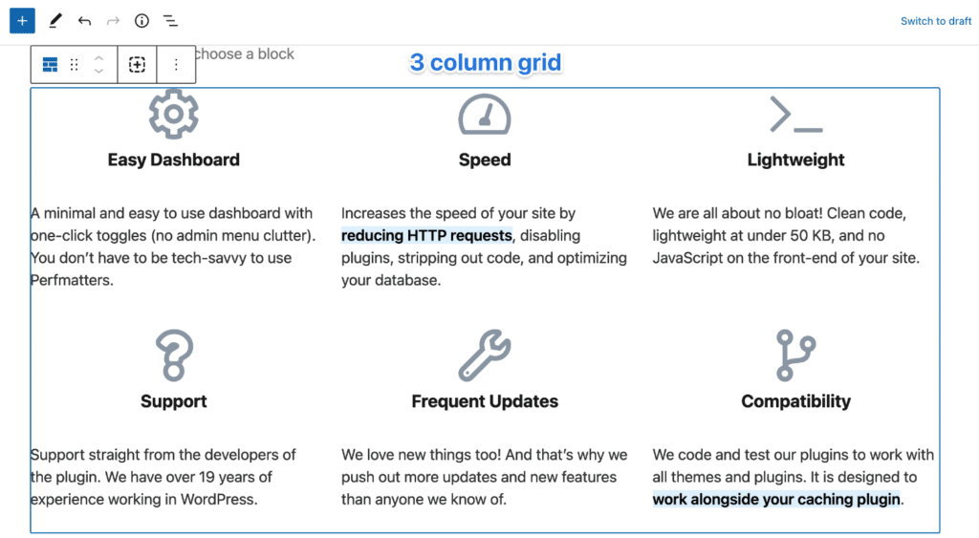Open the list view outline
Viewport: 979px width, 538px height.
click(x=170, y=21)
